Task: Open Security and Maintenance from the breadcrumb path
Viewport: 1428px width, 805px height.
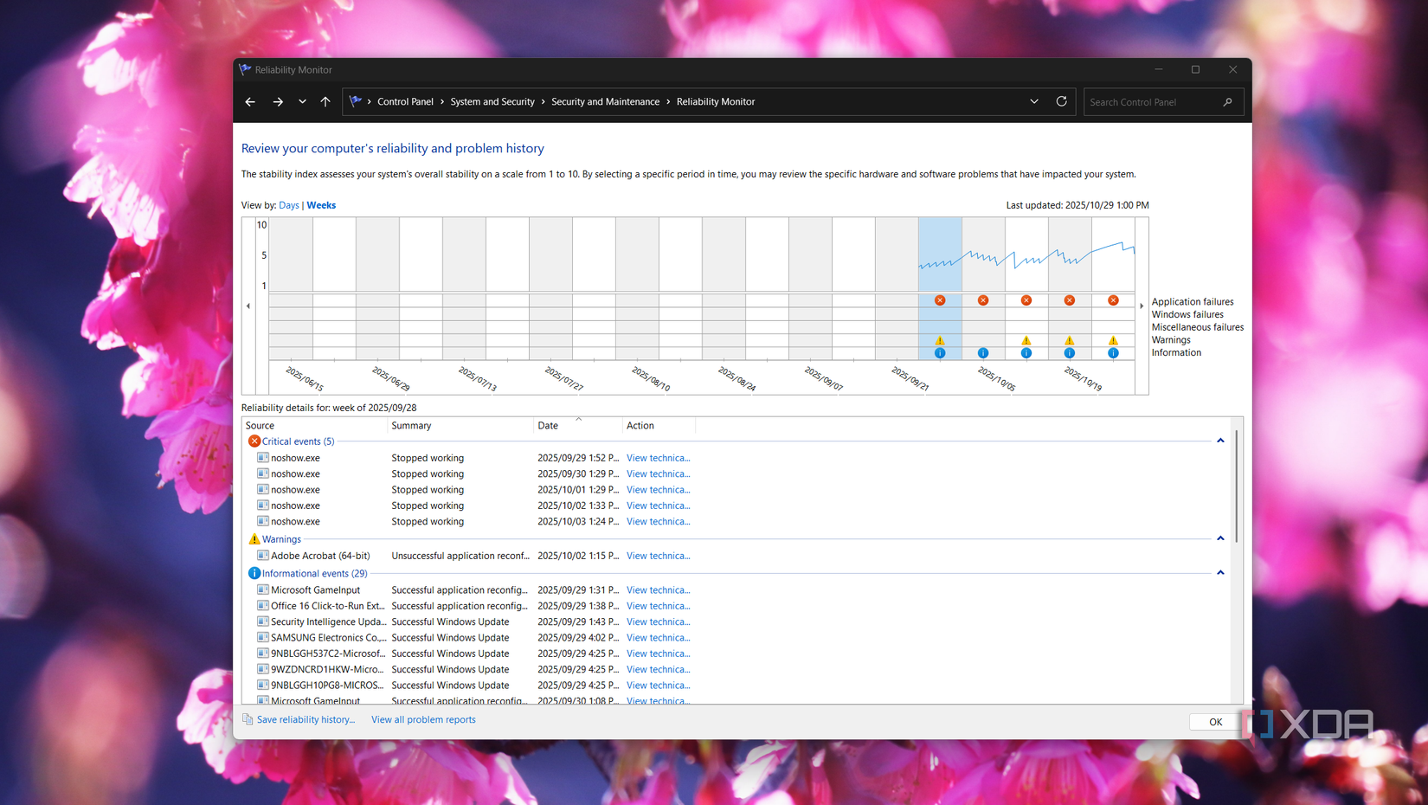Action: coord(605,101)
